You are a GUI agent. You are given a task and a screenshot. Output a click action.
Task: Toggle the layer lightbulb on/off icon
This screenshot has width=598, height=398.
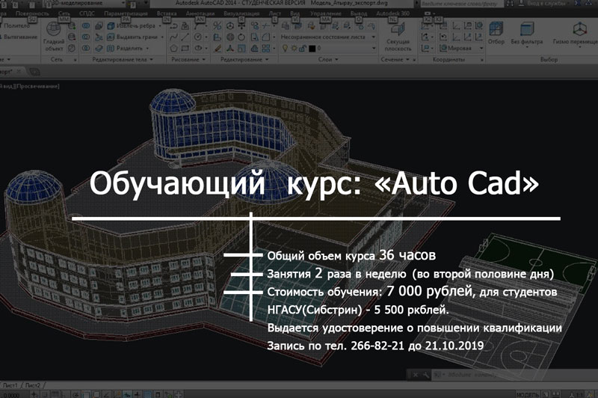285,49
